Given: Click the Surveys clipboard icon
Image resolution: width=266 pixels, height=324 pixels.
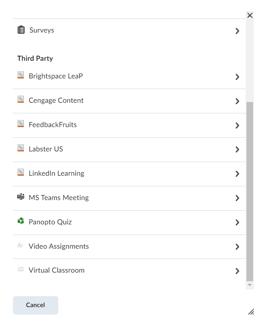Looking at the screenshot, I should coord(21,30).
